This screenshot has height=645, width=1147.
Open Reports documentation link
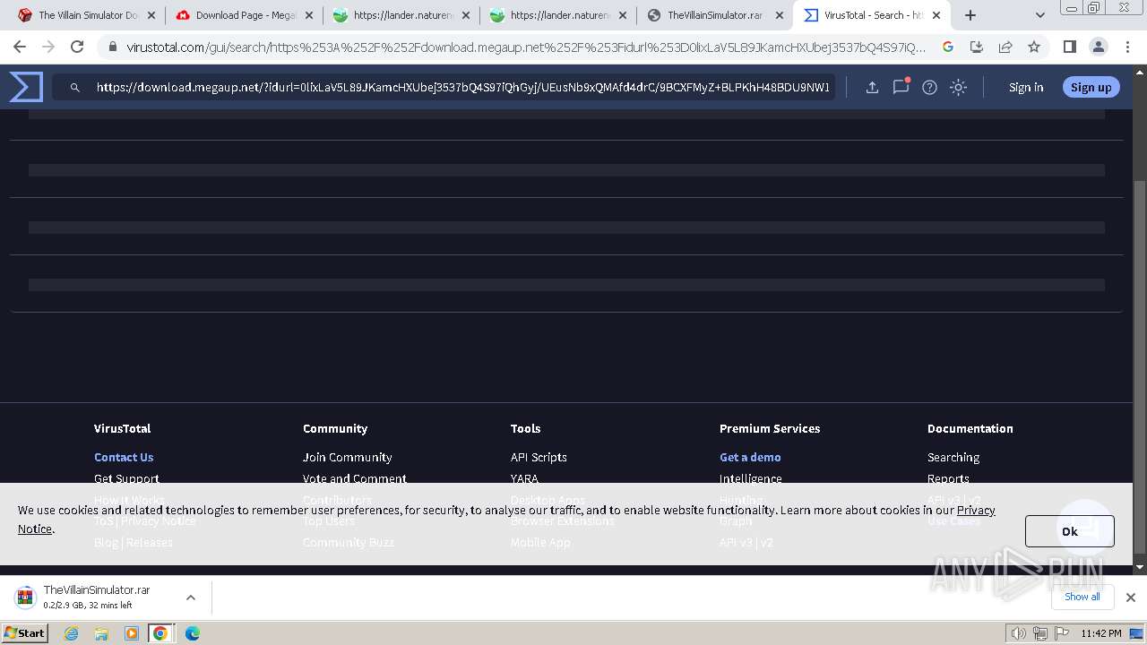coord(948,478)
